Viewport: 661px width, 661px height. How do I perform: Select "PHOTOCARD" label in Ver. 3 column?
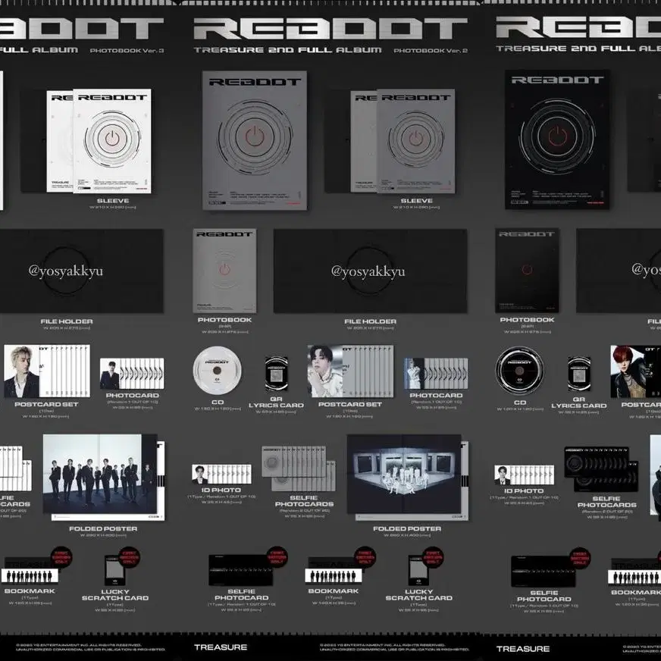point(133,395)
